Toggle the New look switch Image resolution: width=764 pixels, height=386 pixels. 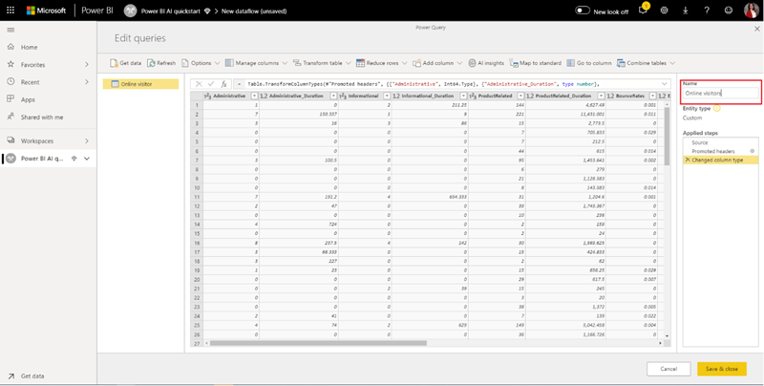(583, 11)
